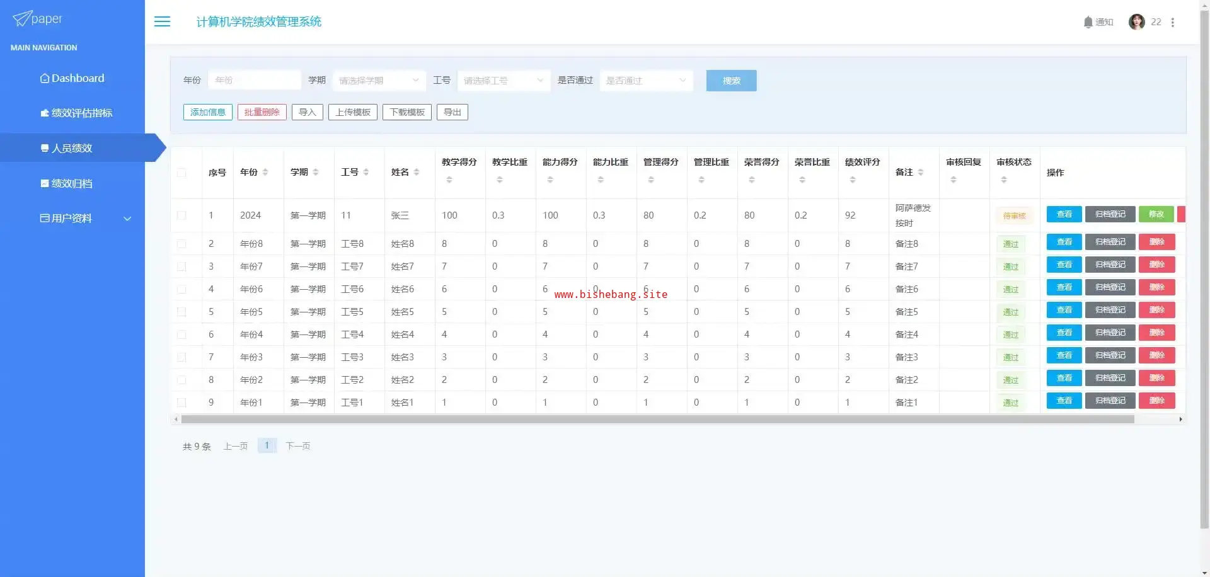
Task: Sort by 能力比重 column sort icon
Action: [601, 180]
